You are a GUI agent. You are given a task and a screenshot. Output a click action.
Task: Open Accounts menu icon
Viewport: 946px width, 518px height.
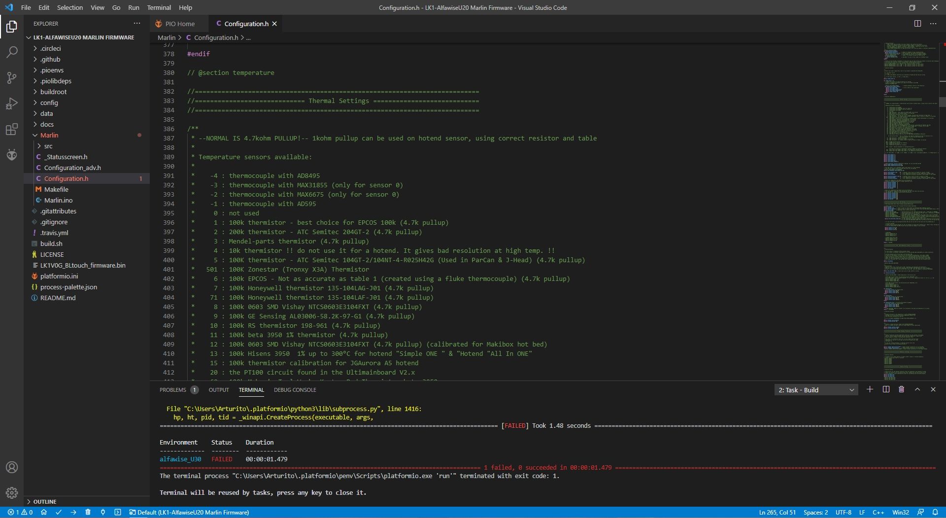pos(12,467)
